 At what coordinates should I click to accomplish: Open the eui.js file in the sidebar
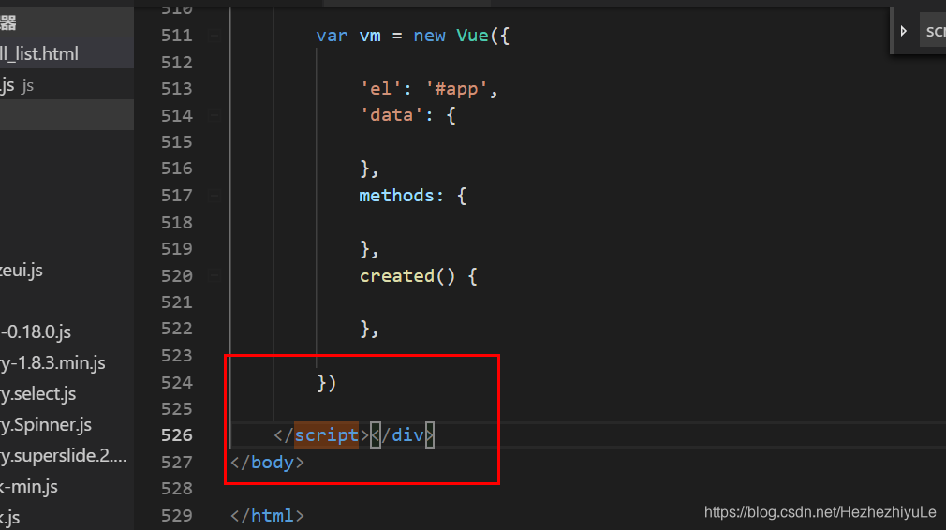[x=22, y=270]
